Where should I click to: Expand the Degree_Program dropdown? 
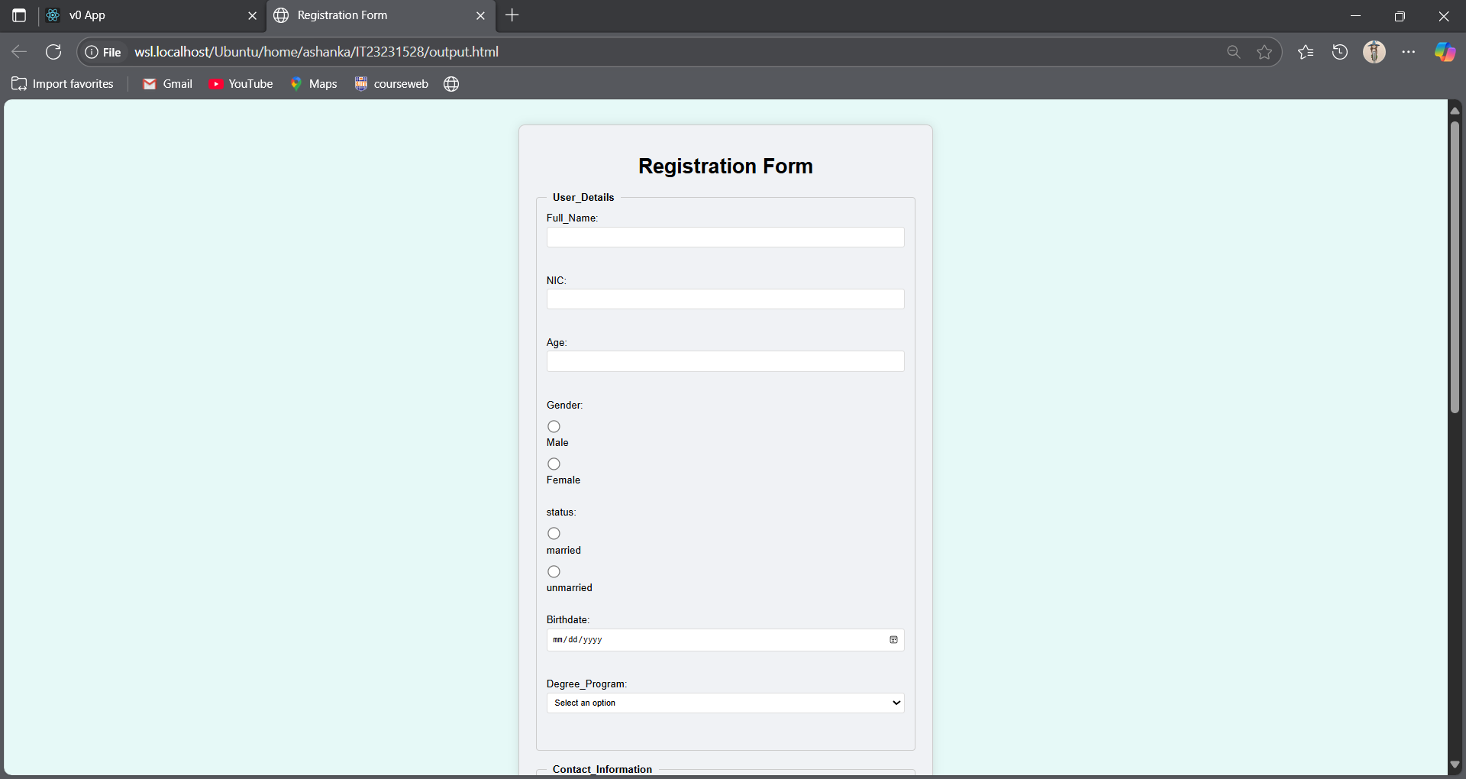pyautogui.click(x=725, y=703)
